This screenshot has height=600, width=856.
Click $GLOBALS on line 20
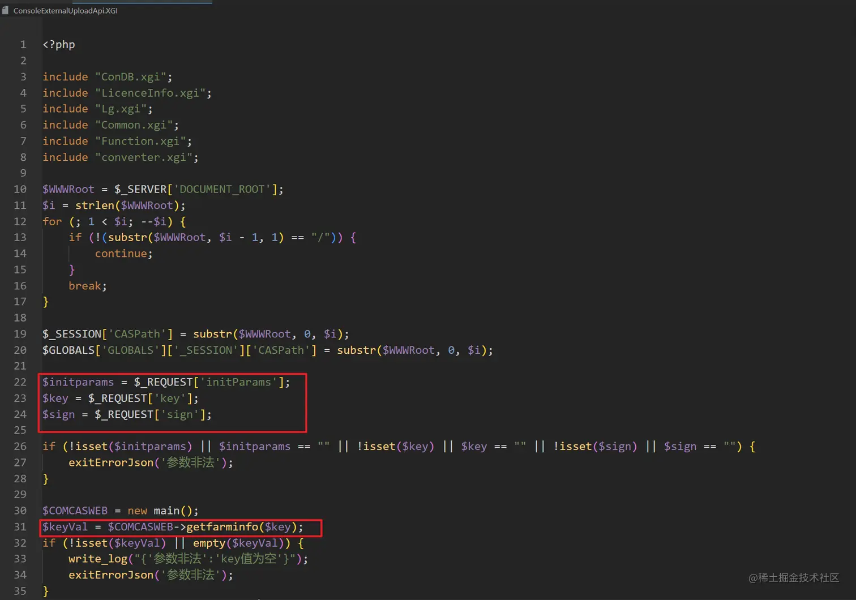(x=69, y=350)
